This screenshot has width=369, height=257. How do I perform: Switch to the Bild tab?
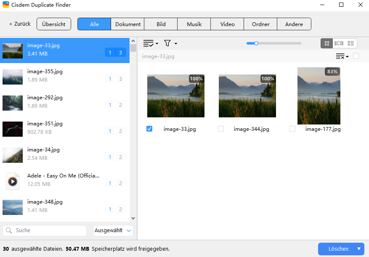click(x=161, y=24)
